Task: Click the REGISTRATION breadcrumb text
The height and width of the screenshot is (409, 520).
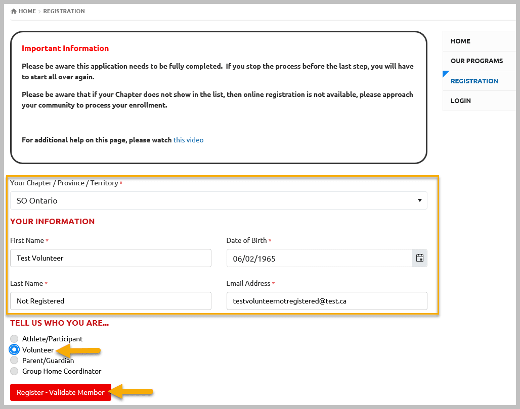Action: pyautogui.click(x=64, y=11)
